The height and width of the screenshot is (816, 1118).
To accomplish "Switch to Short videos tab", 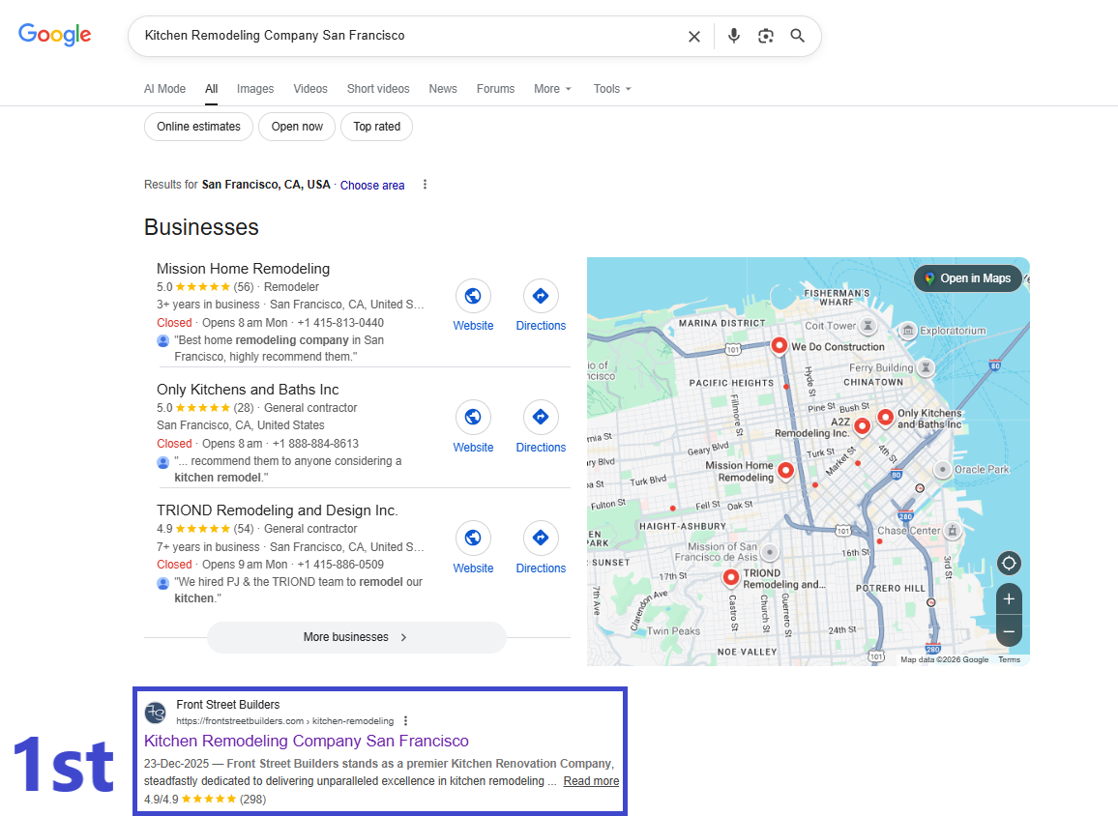I will [x=378, y=89].
